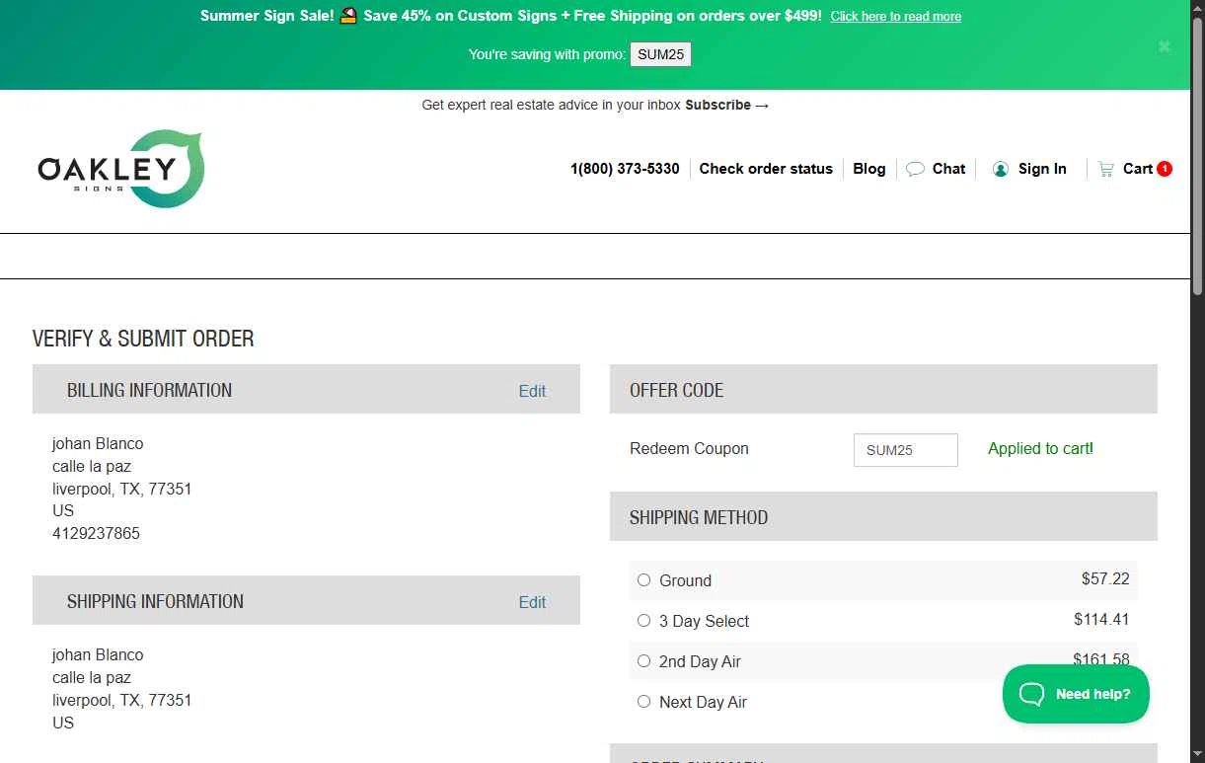This screenshot has height=763, width=1205.
Task: Go to the Blog page
Action: pyautogui.click(x=869, y=169)
